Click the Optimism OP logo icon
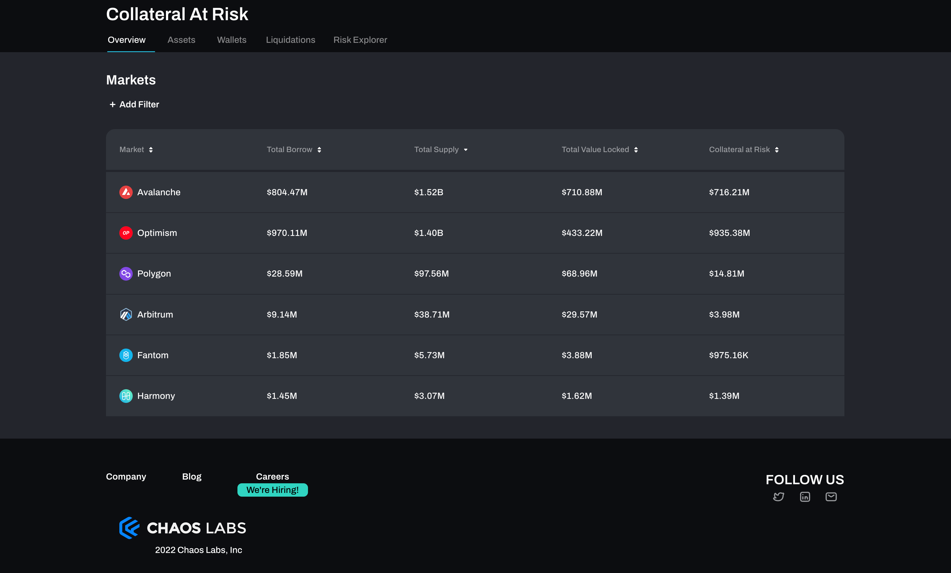Screen dimensions: 951x573 coord(126,233)
